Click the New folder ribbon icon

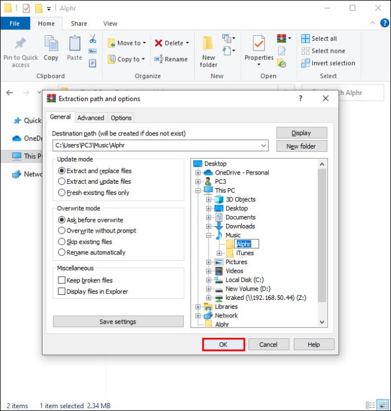(208, 44)
